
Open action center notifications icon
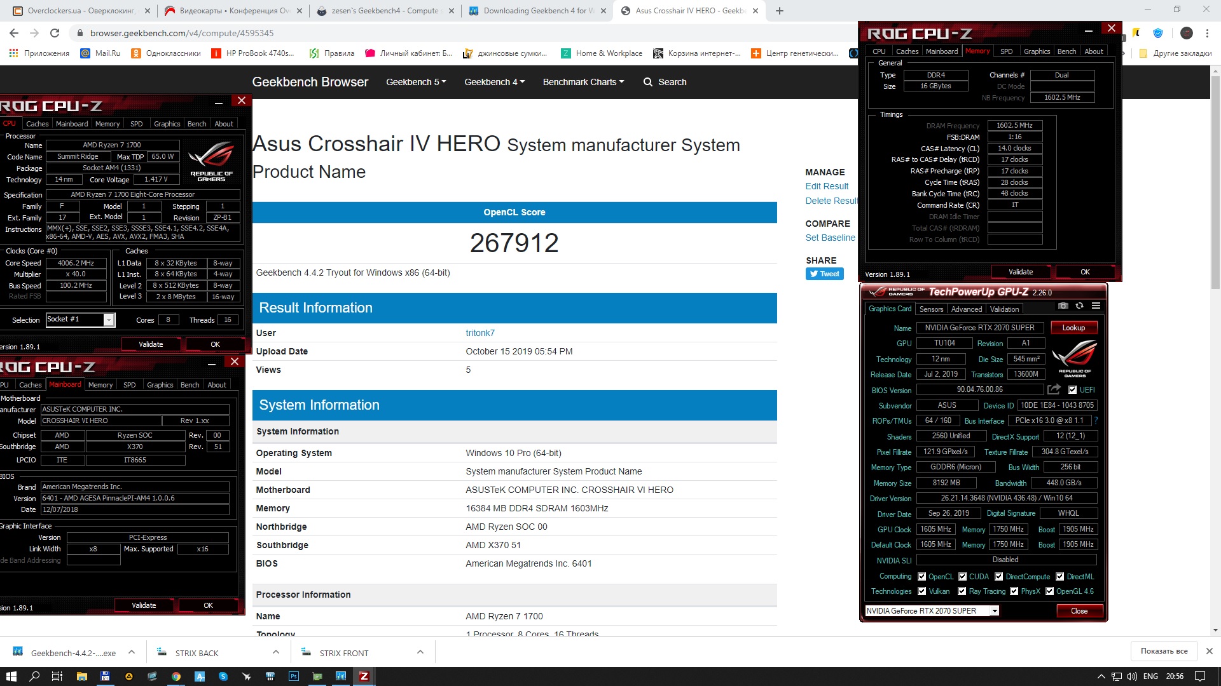(x=1200, y=676)
